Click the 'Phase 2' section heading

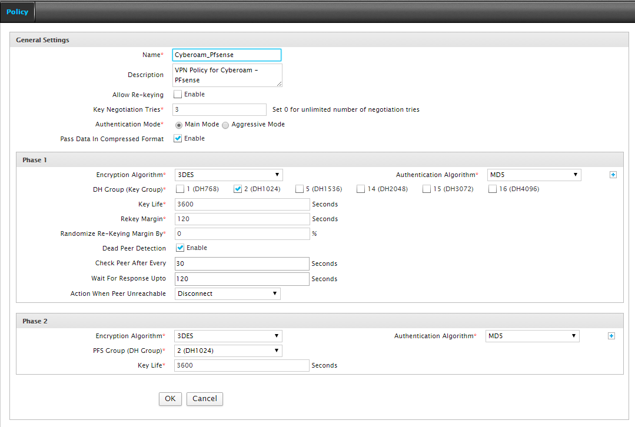(35, 321)
